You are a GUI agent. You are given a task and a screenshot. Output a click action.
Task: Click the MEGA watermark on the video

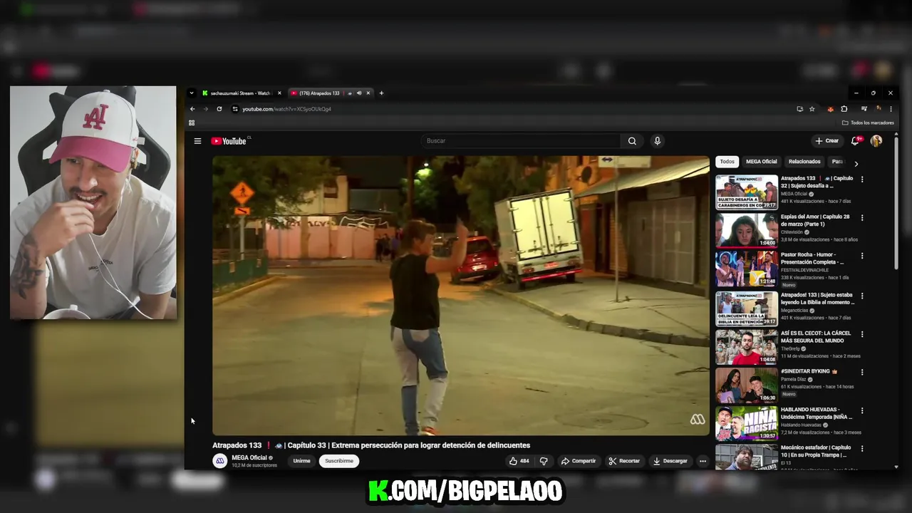point(698,420)
